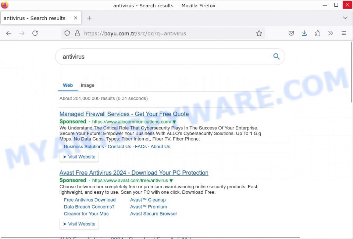The width and height of the screenshot is (353, 239).
Task: Open Cleaner for Your Mac sitelink
Action: pos(86,214)
